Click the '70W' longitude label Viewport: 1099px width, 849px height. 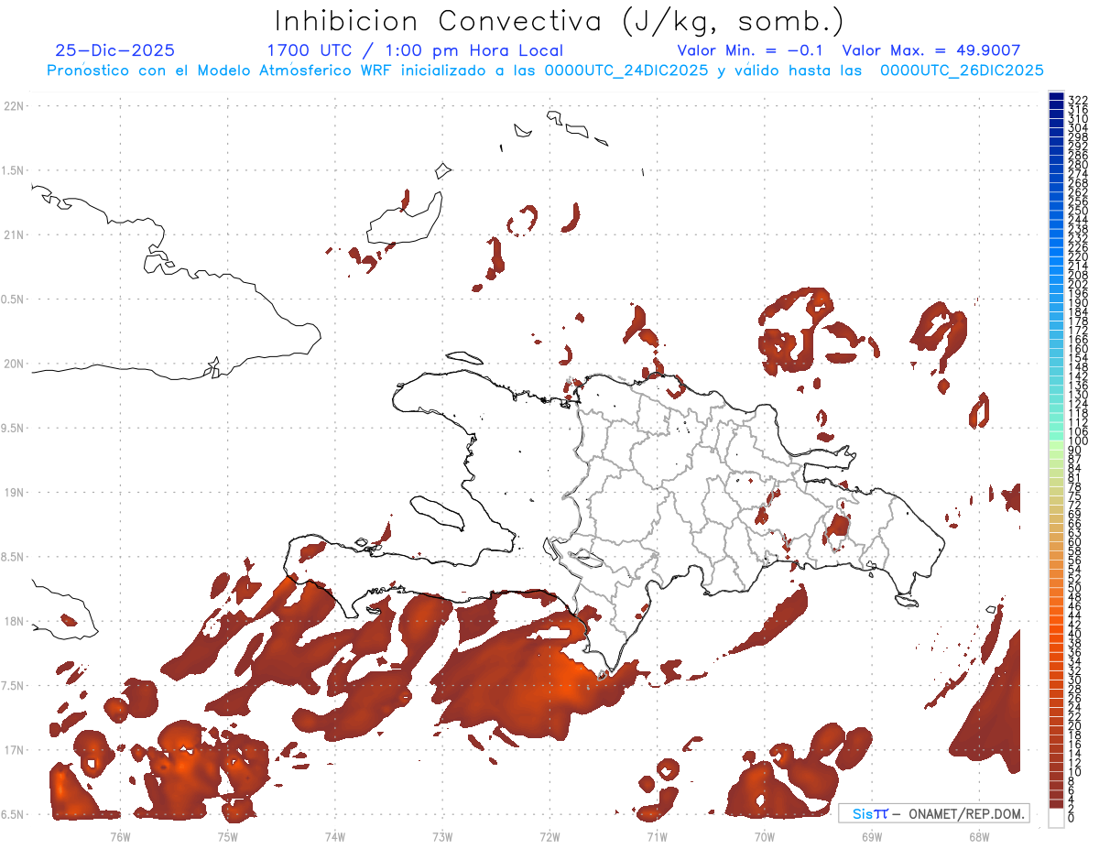765,836
